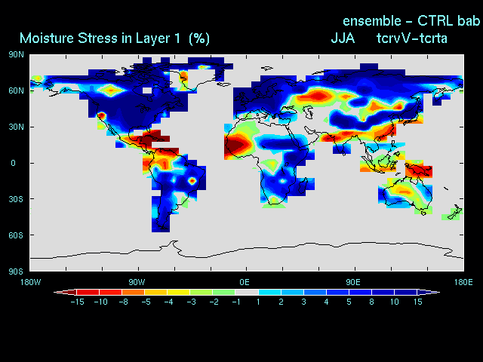Viewport: 483px width, 362px height.
Task: Click the 180W longitude axis label
Action: 30,282
